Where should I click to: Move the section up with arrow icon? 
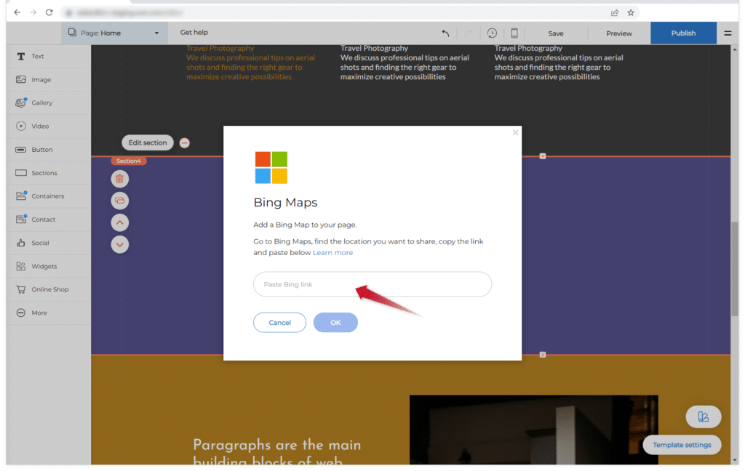coord(120,222)
